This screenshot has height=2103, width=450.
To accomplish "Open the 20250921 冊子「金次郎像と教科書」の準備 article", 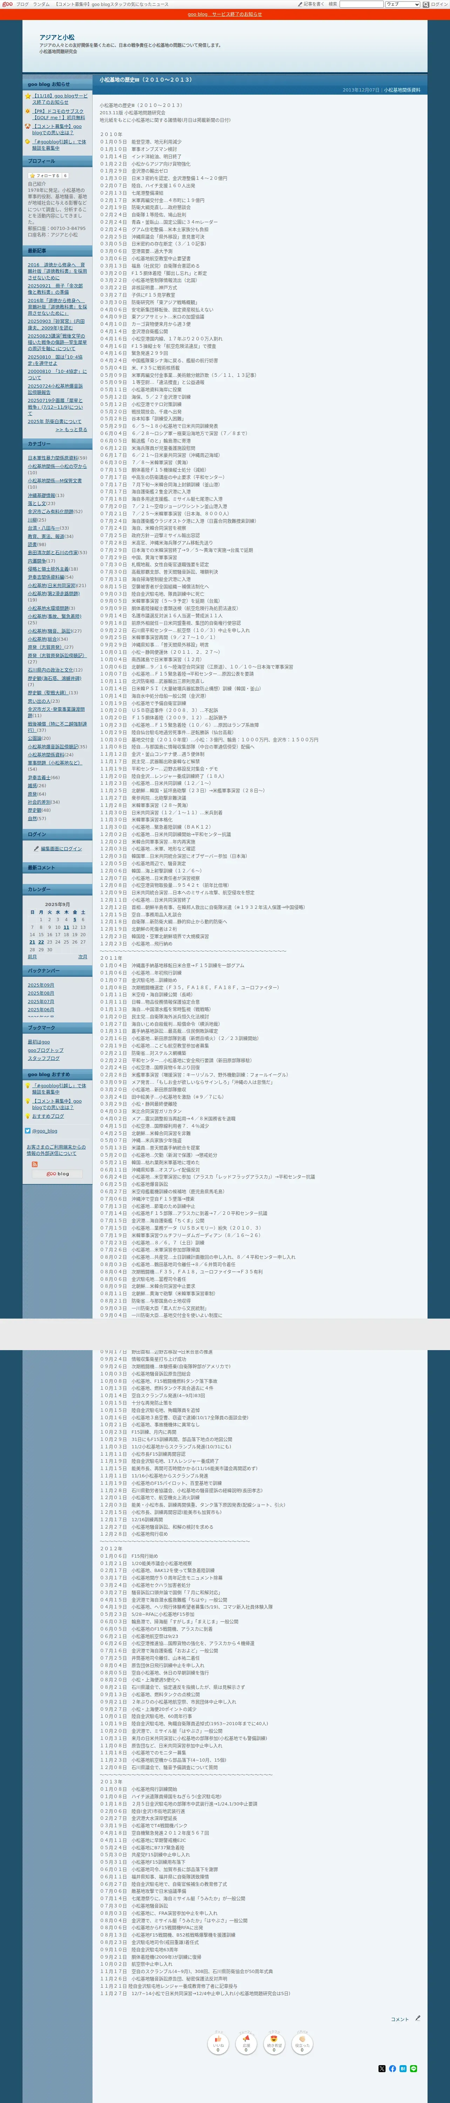I will tap(55, 289).
